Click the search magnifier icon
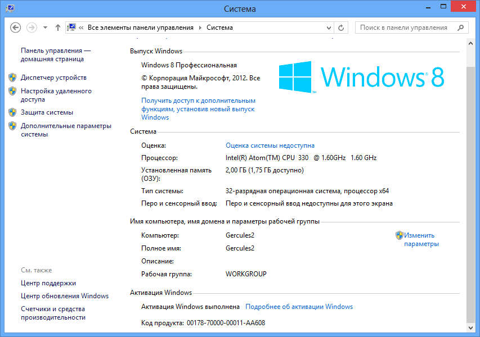This screenshot has height=337, width=480. pyautogui.click(x=460, y=28)
